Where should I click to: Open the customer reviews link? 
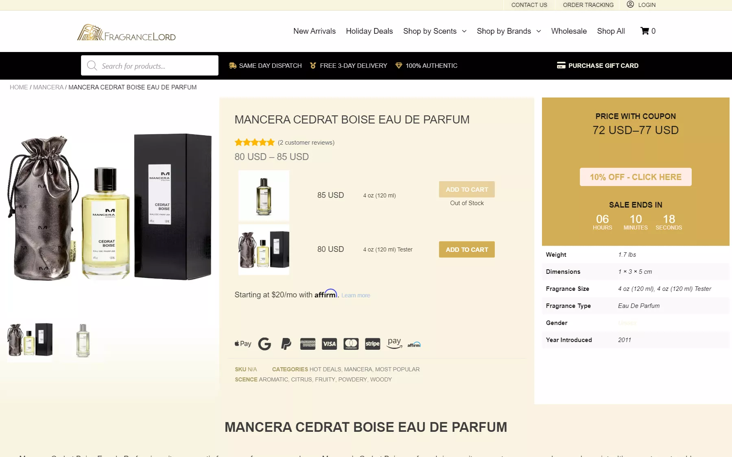pyautogui.click(x=306, y=143)
